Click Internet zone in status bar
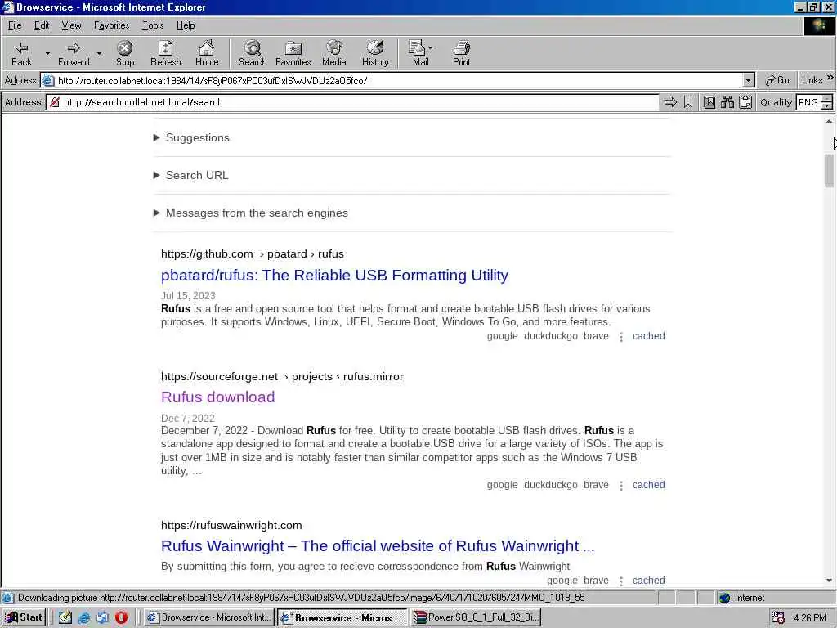Viewport: 837px width, 628px height. tap(741, 598)
